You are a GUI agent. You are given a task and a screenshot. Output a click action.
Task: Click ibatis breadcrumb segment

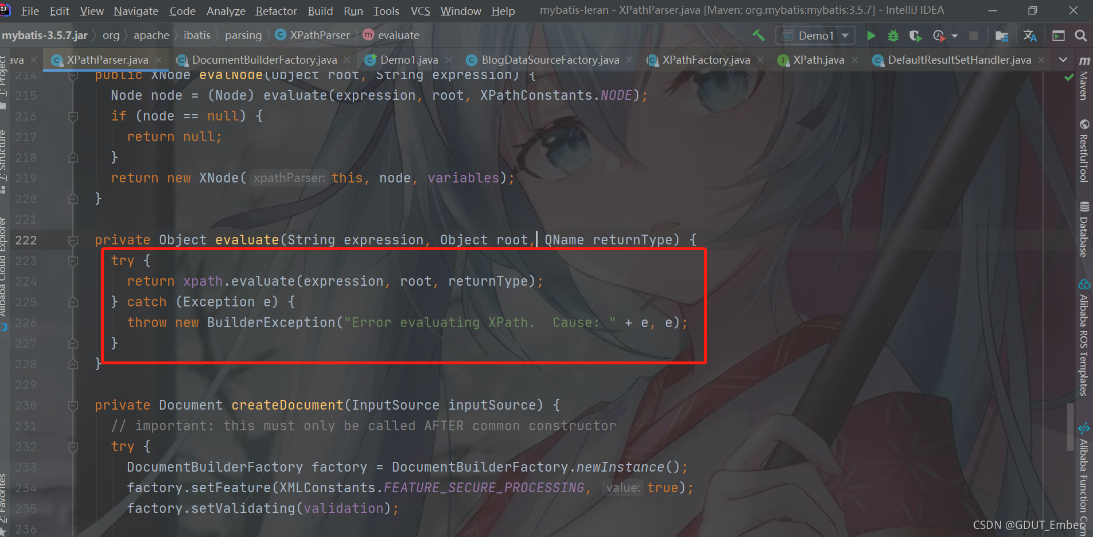(197, 36)
